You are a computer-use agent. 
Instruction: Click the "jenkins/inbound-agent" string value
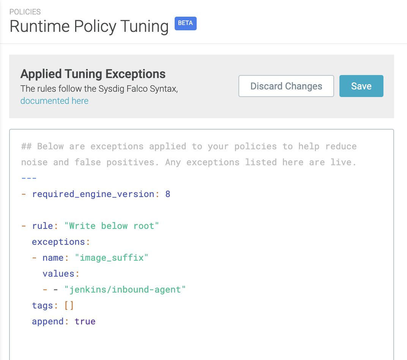[x=125, y=290]
